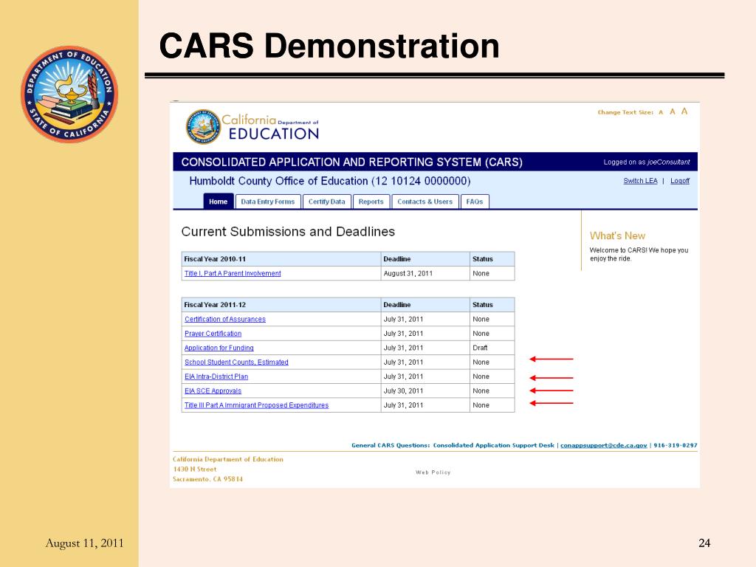Screen dimensions: 756x567
Task: Click the CARS system banner title
Action: (x=352, y=162)
